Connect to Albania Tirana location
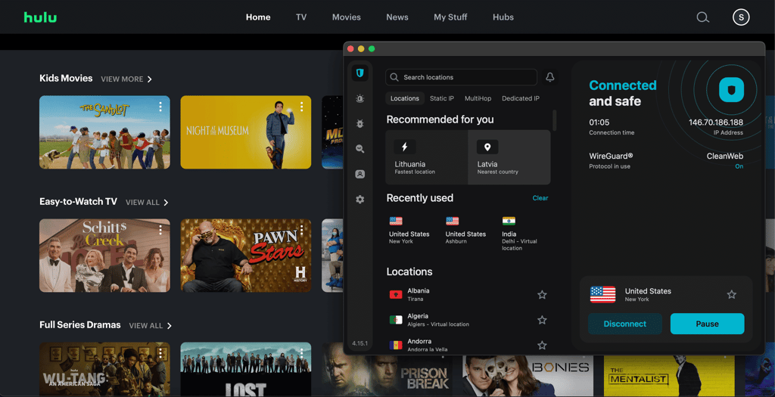Image resolution: width=775 pixels, height=397 pixels. (x=468, y=295)
